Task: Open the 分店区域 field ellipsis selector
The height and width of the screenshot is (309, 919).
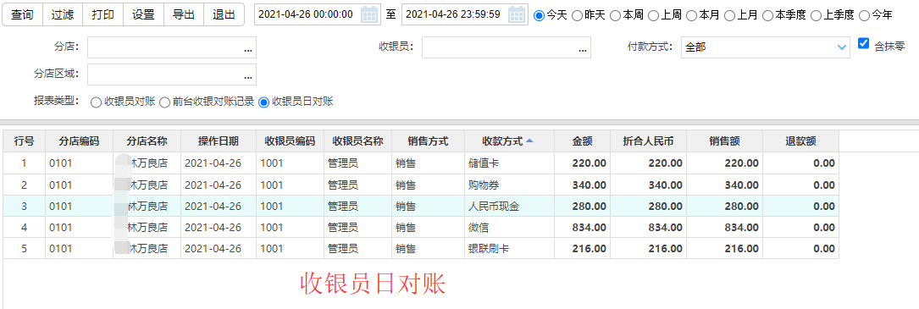Action: [248, 76]
